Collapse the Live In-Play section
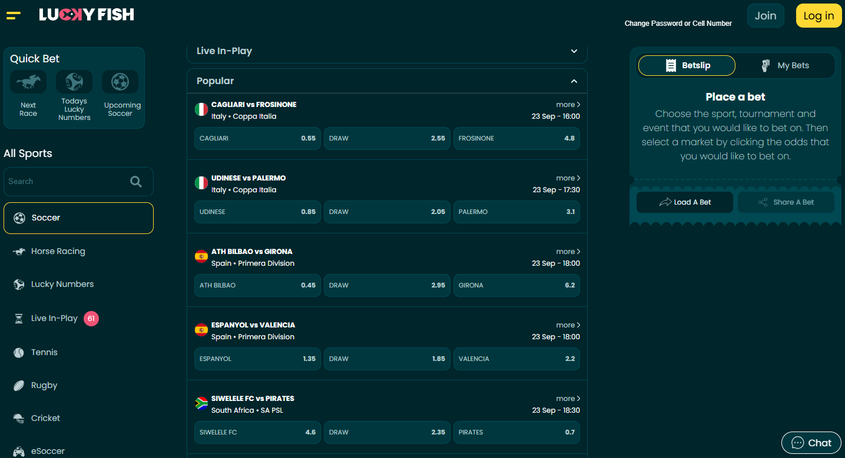This screenshot has width=845, height=458. (574, 51)
